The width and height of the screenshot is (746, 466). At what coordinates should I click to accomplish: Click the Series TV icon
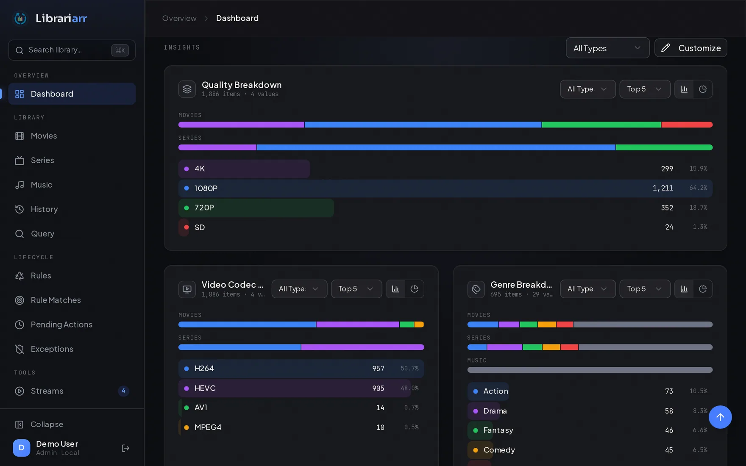[19, 161]
